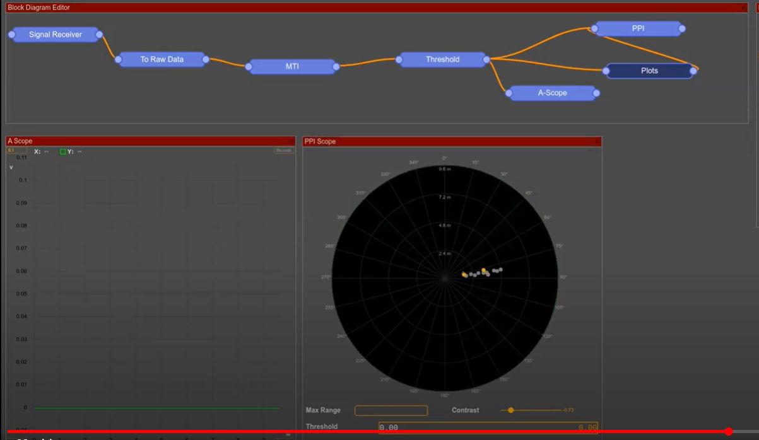This screenshot has width=759, height=440.
Task: Select the Threshold block
Action: [x=442, y=59]
